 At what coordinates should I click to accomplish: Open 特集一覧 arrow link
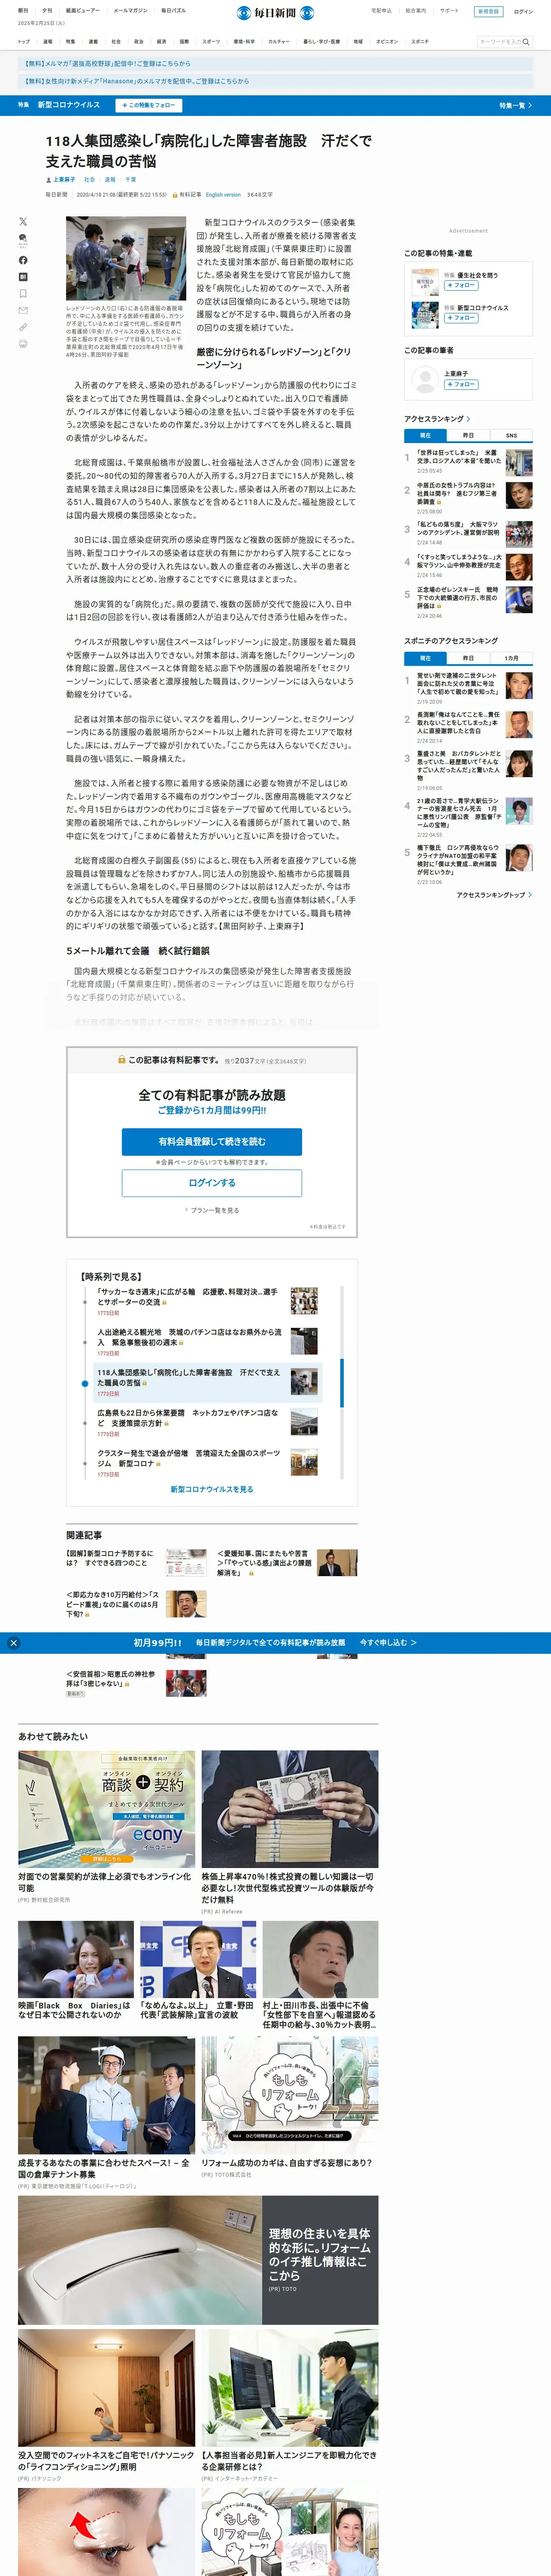(515, 105)
